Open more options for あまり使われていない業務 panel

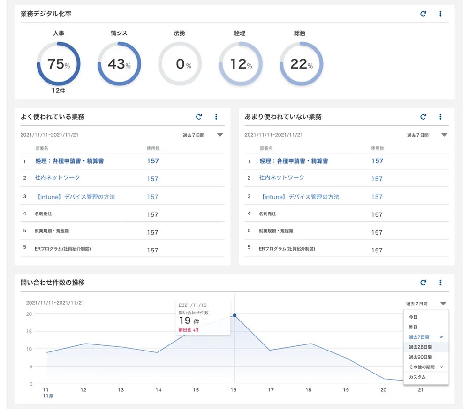[x=440, y=117]
